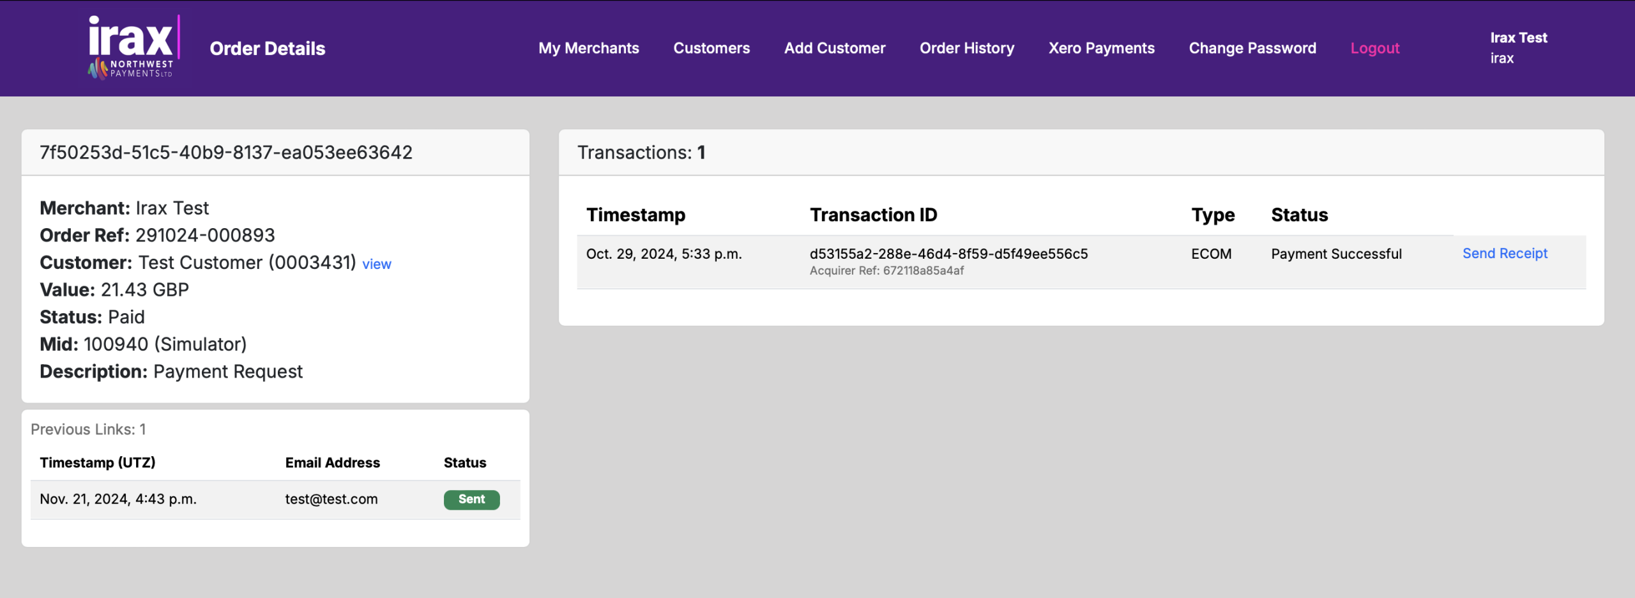The width and height of the screenshot is (1635, 598).
Task: Open My Merchants page
Action: (x=588, y=48)
